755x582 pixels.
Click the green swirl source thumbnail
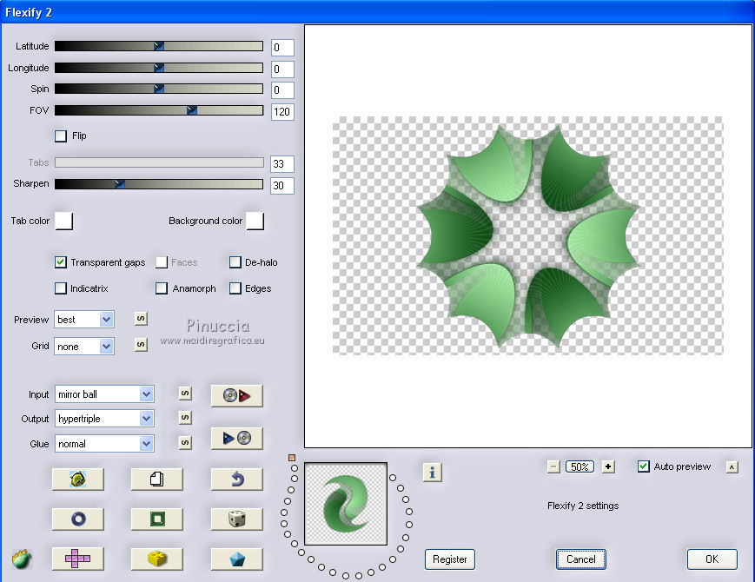tap(346, 504)
